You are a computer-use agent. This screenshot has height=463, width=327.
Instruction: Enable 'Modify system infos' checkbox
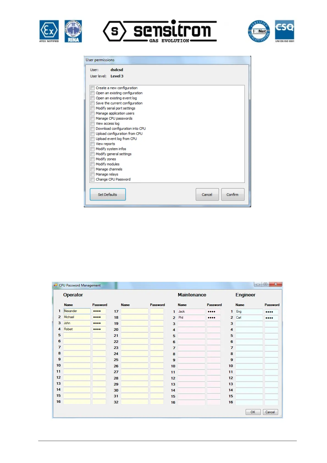click(93, 149)
